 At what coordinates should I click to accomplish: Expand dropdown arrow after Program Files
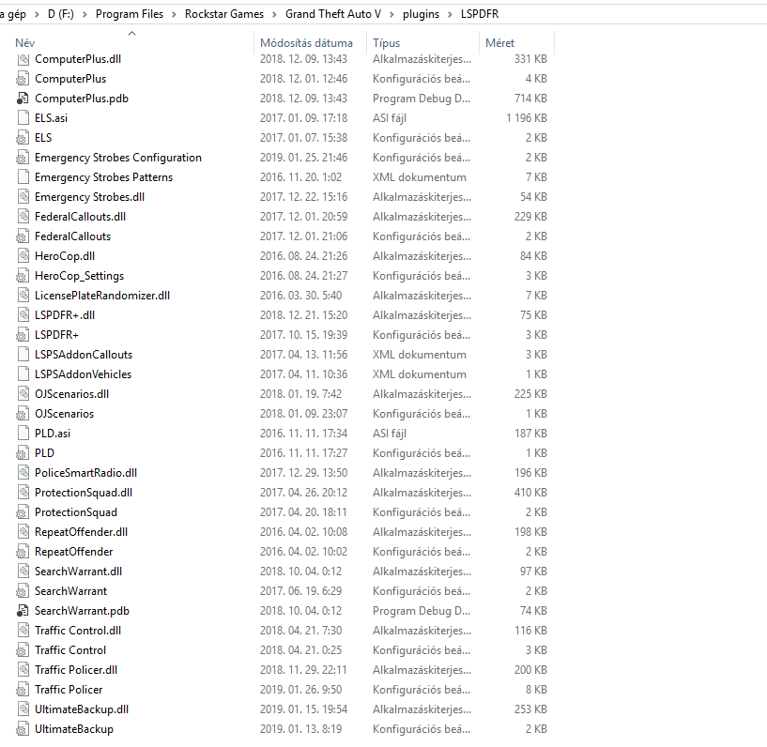tap(174, 14)
